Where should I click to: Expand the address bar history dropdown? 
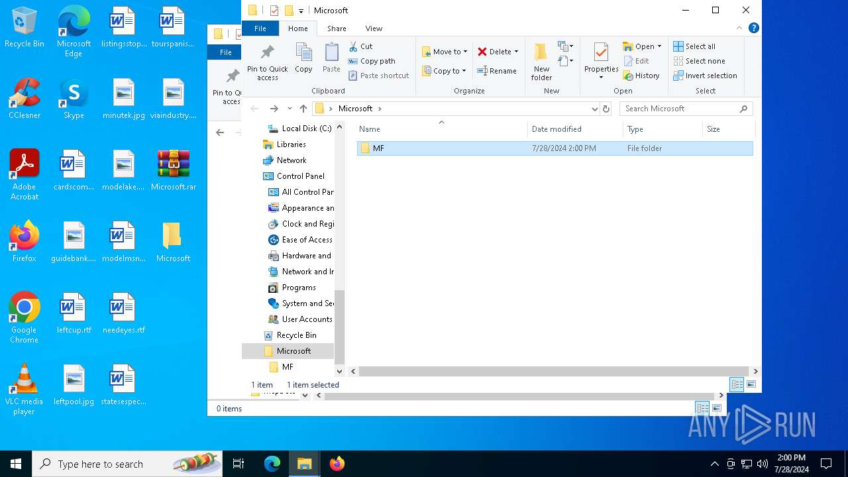click(x=594, y=109)
